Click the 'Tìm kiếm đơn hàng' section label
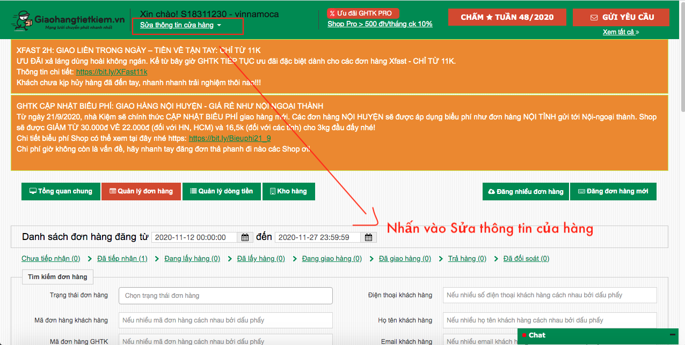The image size is (685, 345). 58,277
